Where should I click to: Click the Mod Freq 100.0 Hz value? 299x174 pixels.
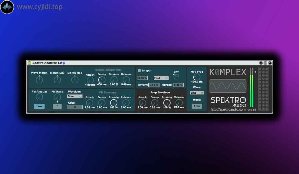(197, 82)
